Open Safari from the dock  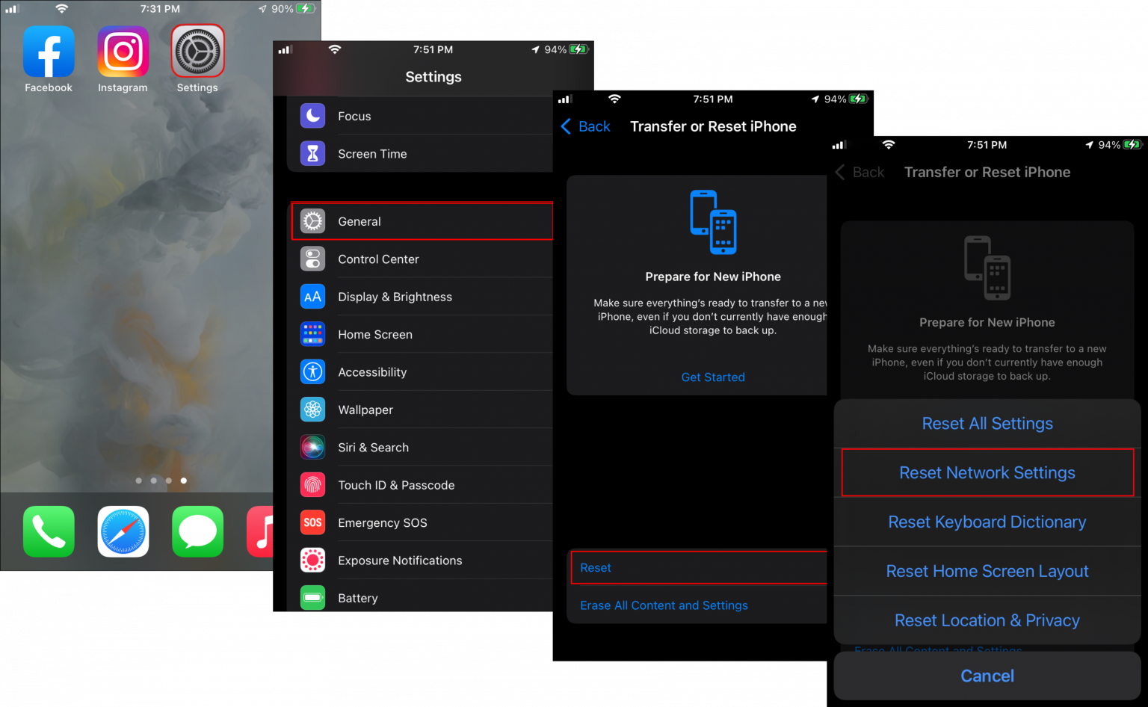click(x=123, y=531)
